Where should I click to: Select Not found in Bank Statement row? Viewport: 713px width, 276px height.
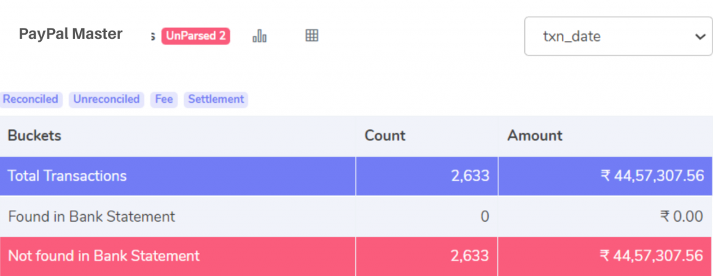(x=356, y=256)
